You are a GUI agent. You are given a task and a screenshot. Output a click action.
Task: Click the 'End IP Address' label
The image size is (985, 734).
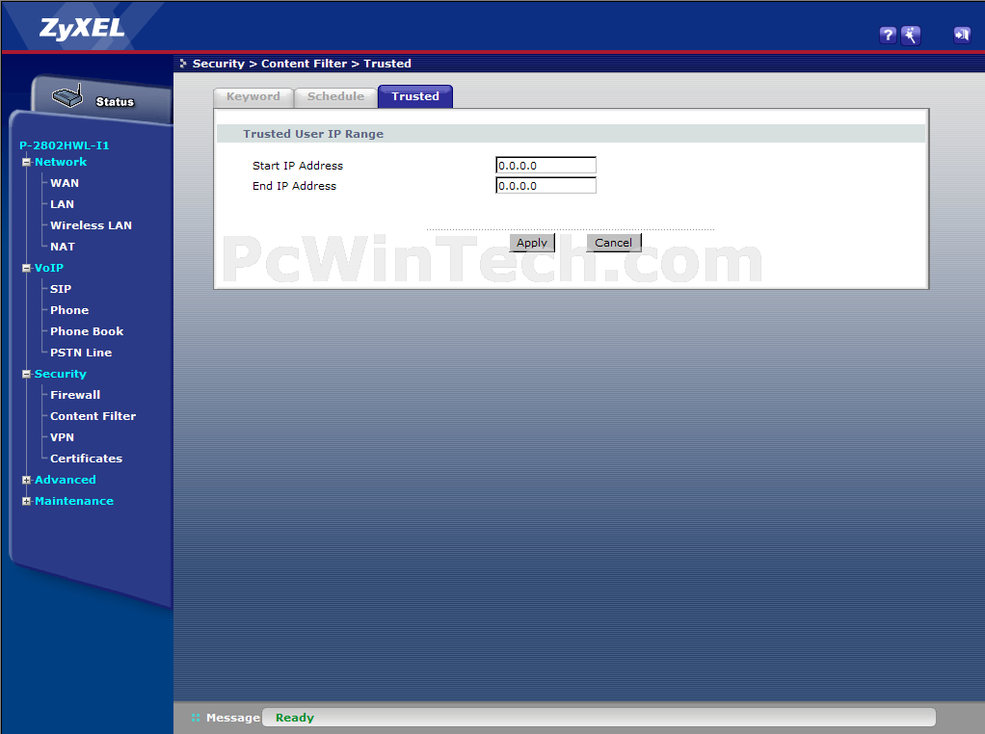(x=294, y=186)
